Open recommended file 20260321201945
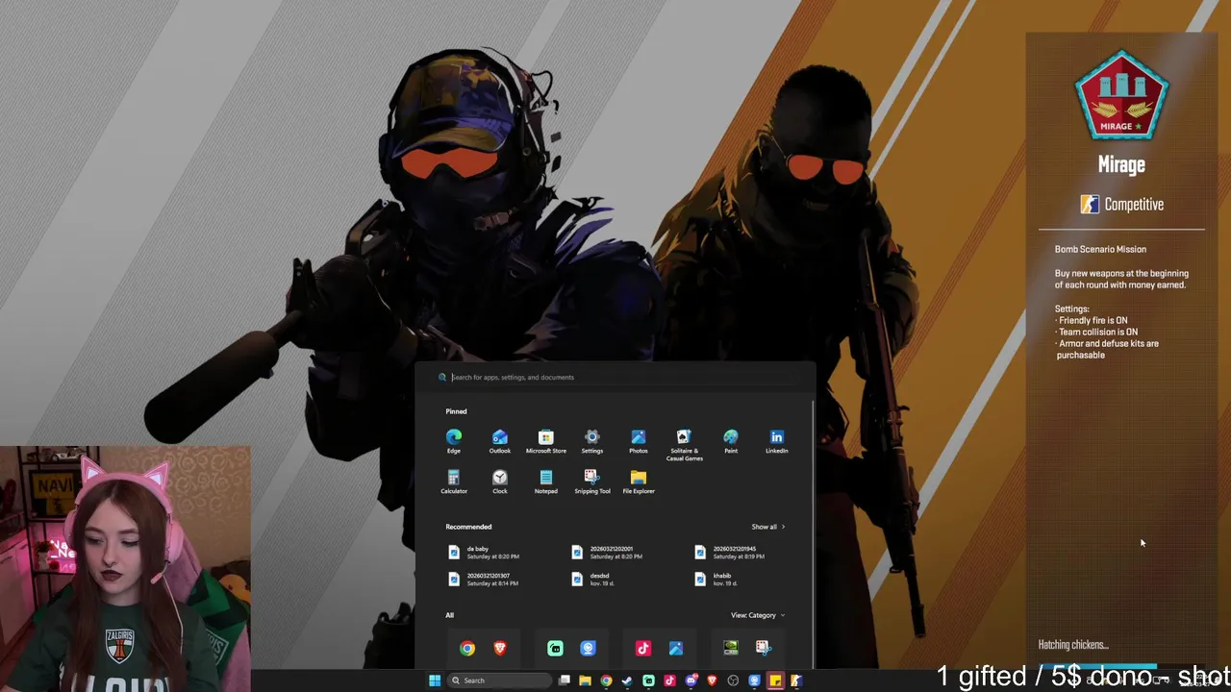This screenshot has width=1231, height=692. (731, 553)
